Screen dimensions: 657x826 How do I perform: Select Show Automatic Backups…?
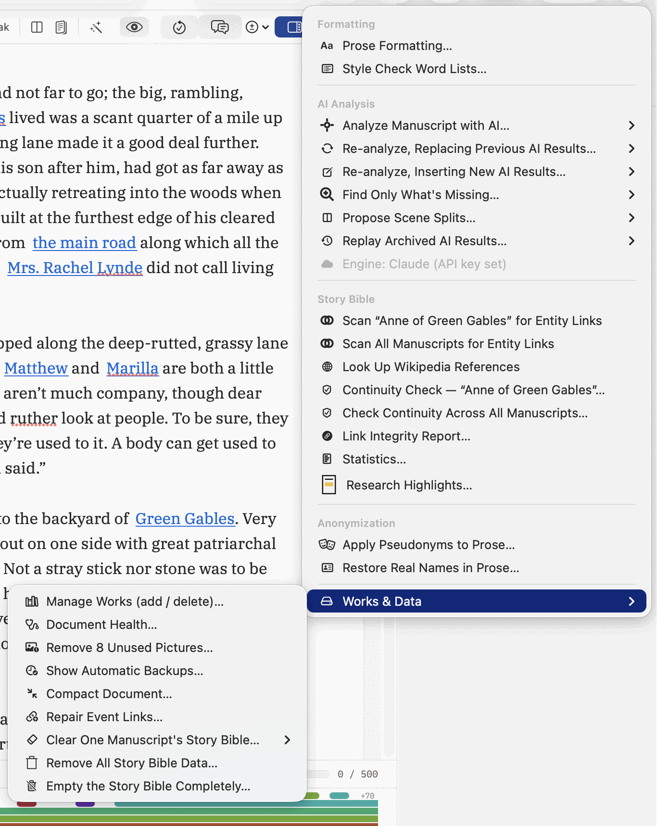pyautogui.click(x=157, y=671)
